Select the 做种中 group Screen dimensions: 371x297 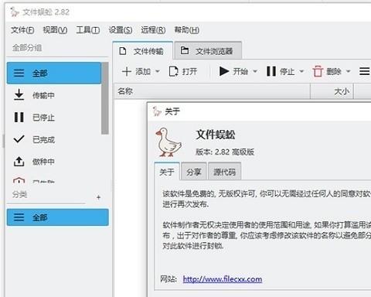[54, 162]
